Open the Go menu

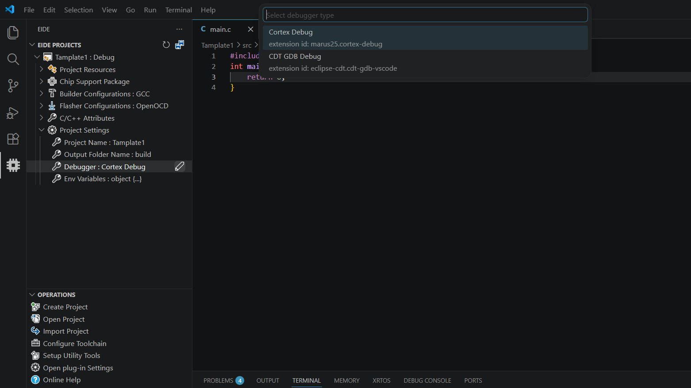point(131,10)
